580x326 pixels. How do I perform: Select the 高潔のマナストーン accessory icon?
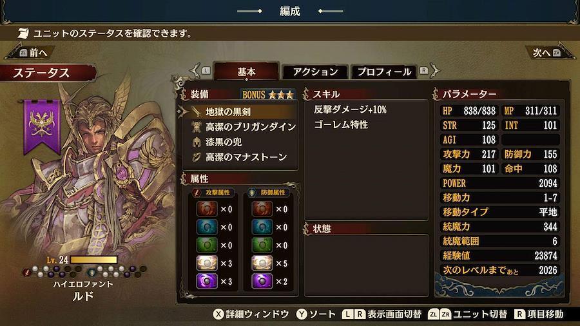coord(197,157)
